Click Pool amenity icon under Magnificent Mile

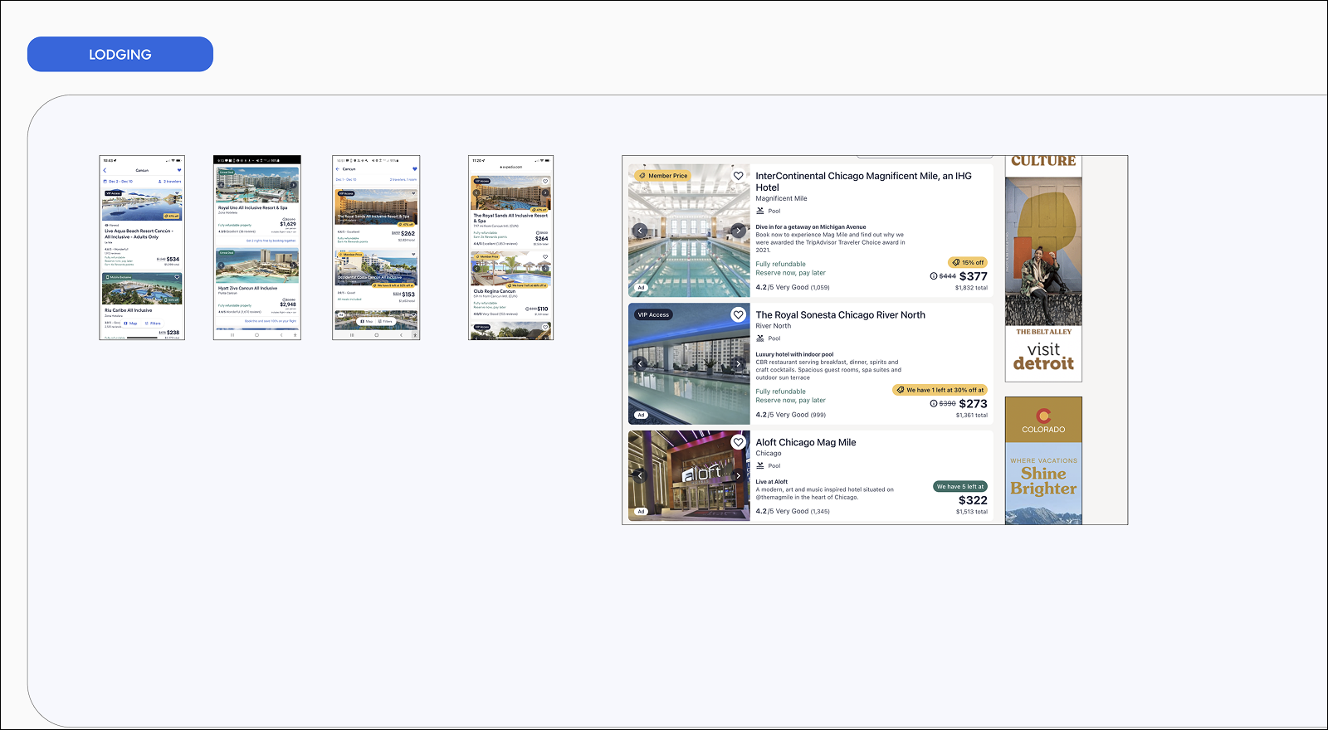click(x=760, y=211)
